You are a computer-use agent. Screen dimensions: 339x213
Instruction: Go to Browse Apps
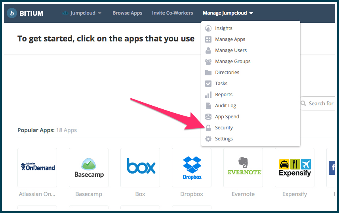pyautogui.click(x=127, y=13)
